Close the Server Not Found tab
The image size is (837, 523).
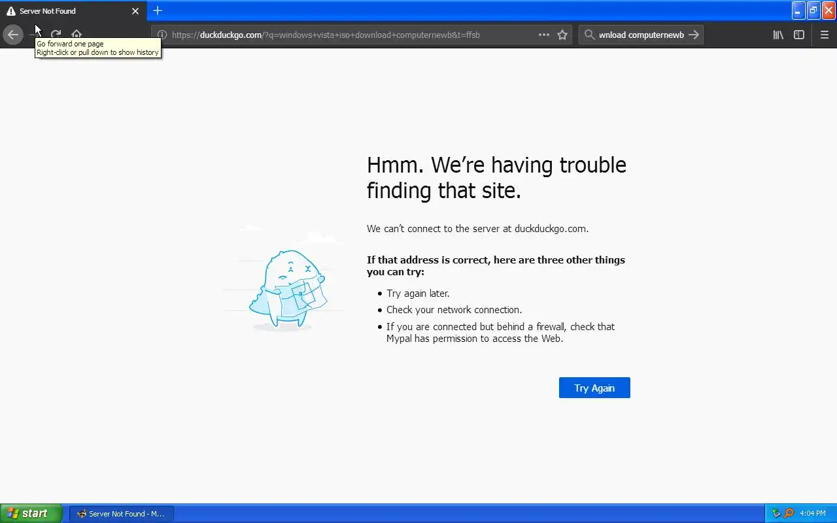click(135, 11)
